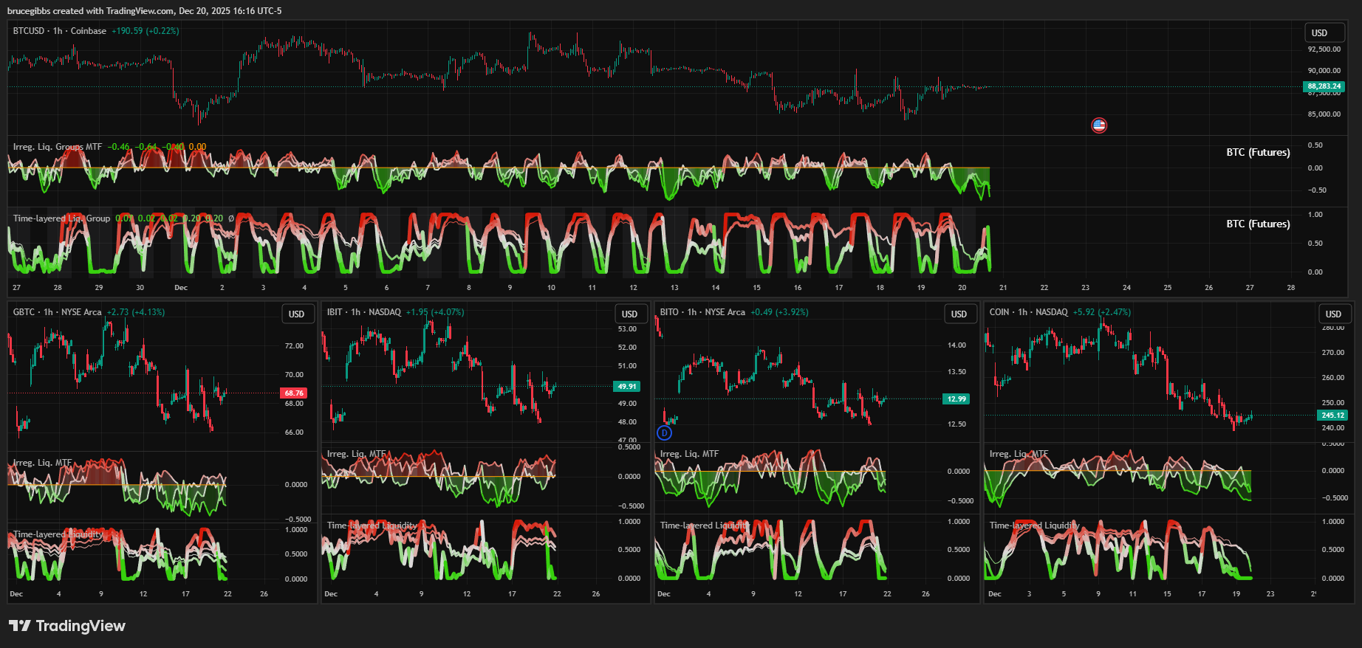Click the TradingView logo
Viewport: 1362px width, 648px height.
pyautogui.click(x=67, y=626)
